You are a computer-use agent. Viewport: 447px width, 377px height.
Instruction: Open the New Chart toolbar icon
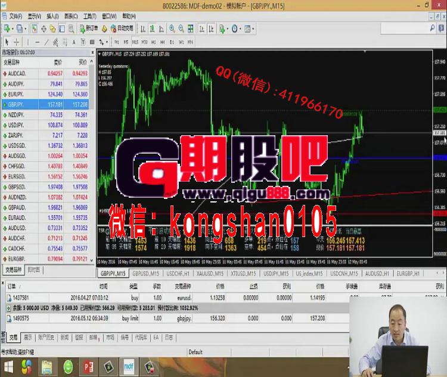7,29
